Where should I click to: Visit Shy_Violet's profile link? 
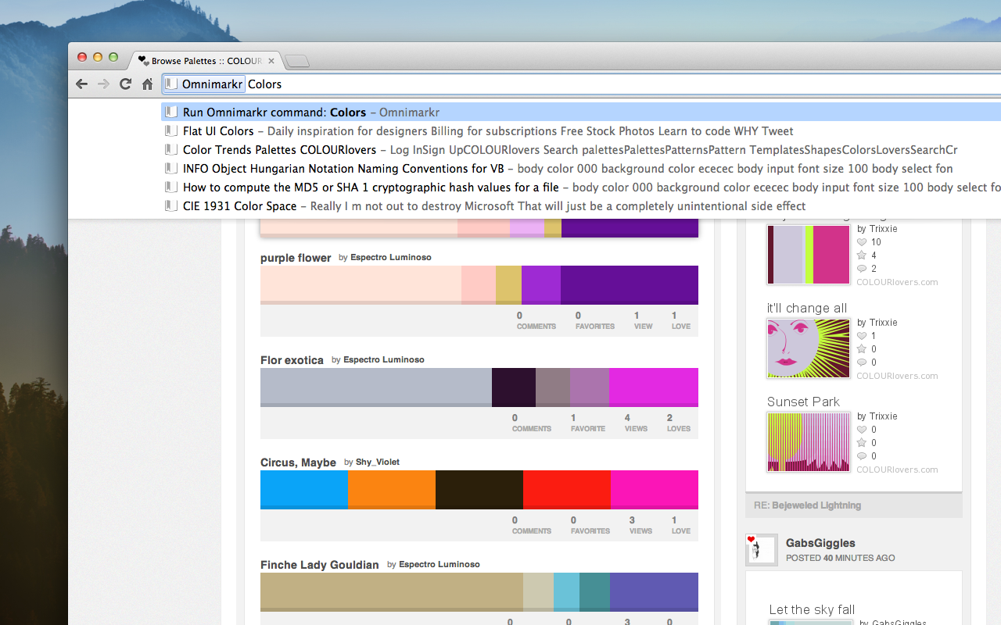click(x=378, y=462)
